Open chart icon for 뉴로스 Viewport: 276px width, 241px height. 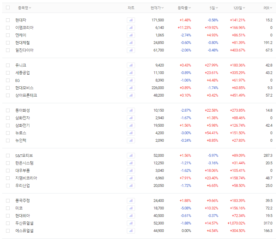pos(131,133)
